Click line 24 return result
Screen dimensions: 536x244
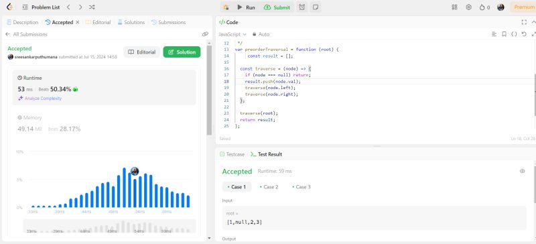coord(257,120)
